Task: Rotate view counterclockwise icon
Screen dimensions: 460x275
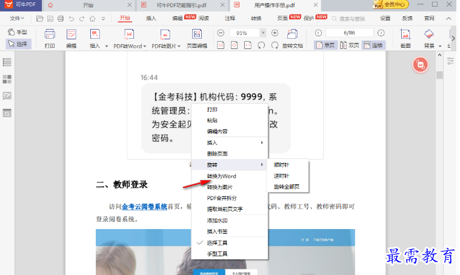Action: coord(261,45)
